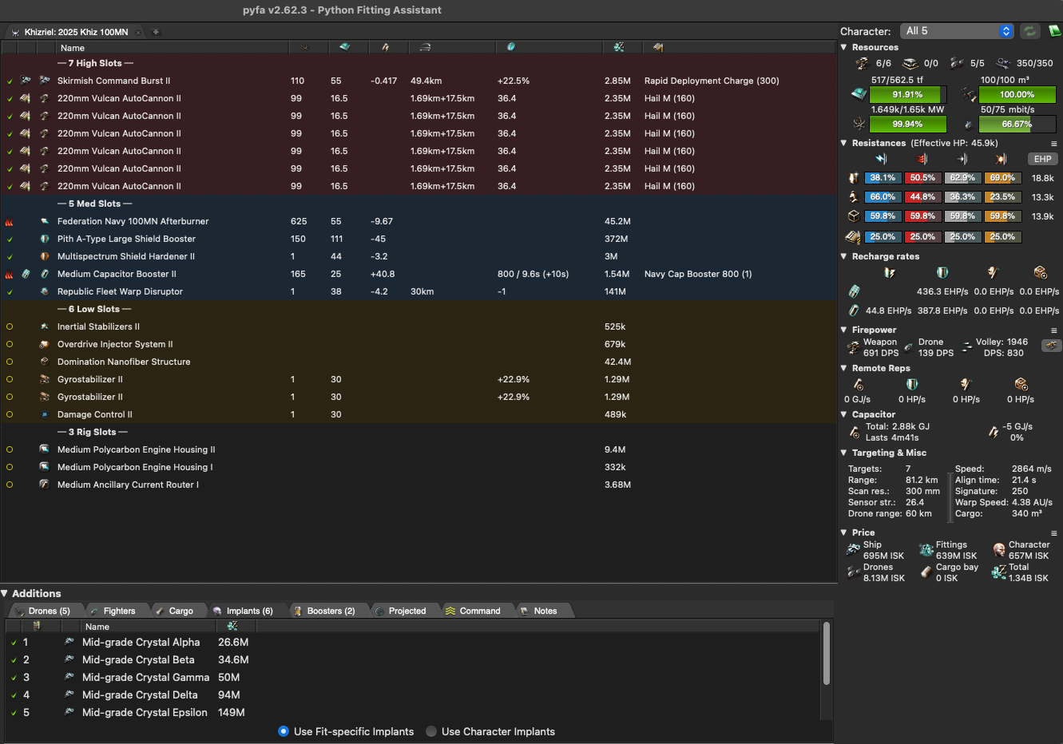1063x744 pixels.
Task: Open the green skill book icon
Action: tap(1055, 31)
